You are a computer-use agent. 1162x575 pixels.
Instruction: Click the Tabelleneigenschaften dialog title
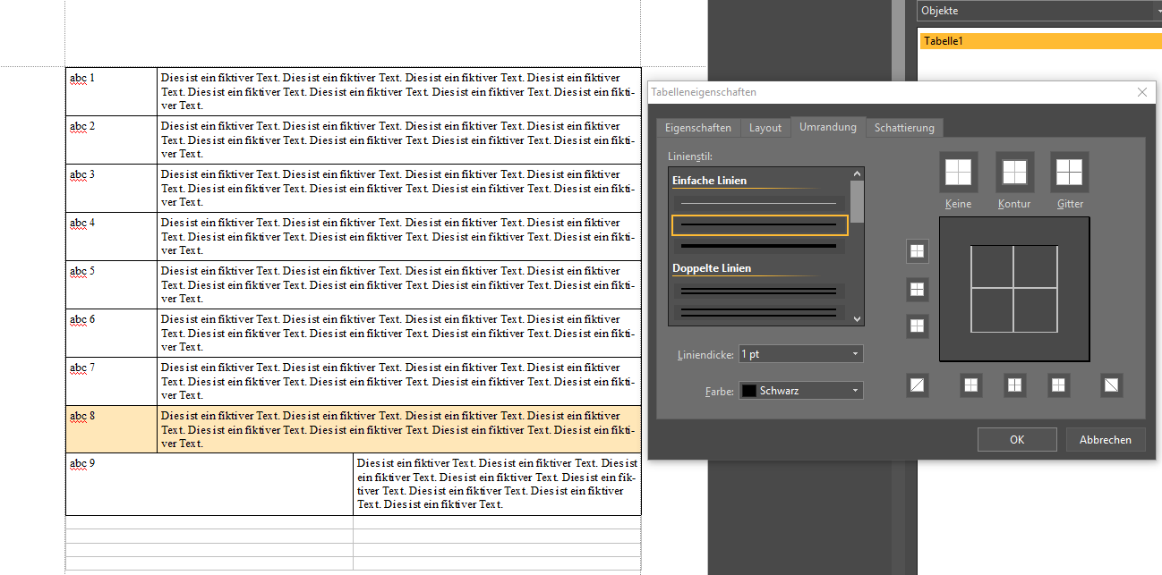(704, 92)
